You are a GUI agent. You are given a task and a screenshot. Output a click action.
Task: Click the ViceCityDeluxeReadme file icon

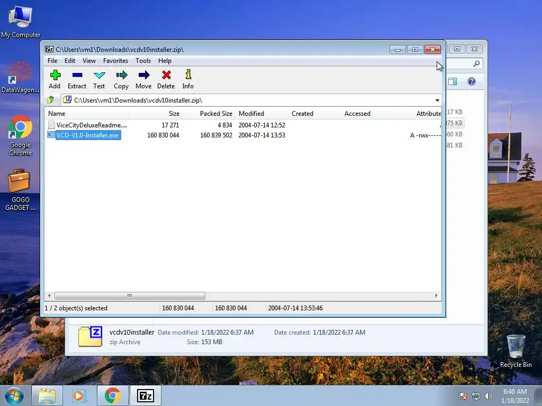pos(51,125)
